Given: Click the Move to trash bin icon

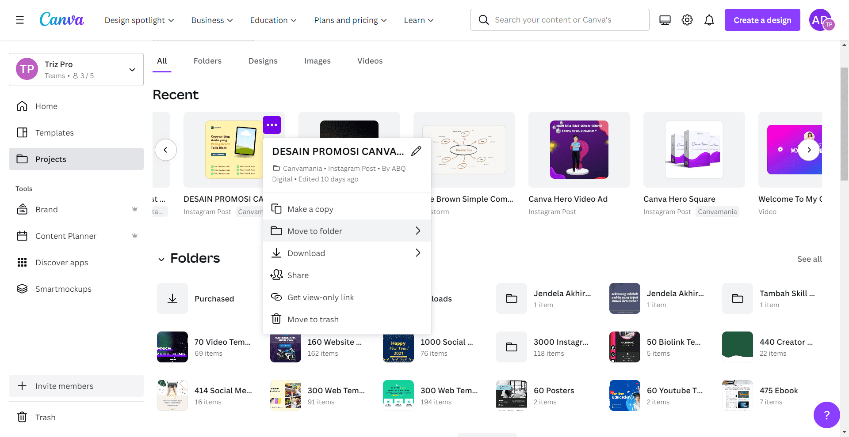Looking at the screenshot, I should click(x=276, y=319).
